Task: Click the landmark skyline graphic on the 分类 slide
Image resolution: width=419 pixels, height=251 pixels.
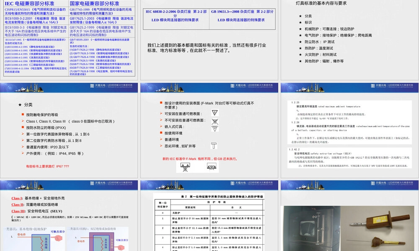Action: click(x=29, y=88)
